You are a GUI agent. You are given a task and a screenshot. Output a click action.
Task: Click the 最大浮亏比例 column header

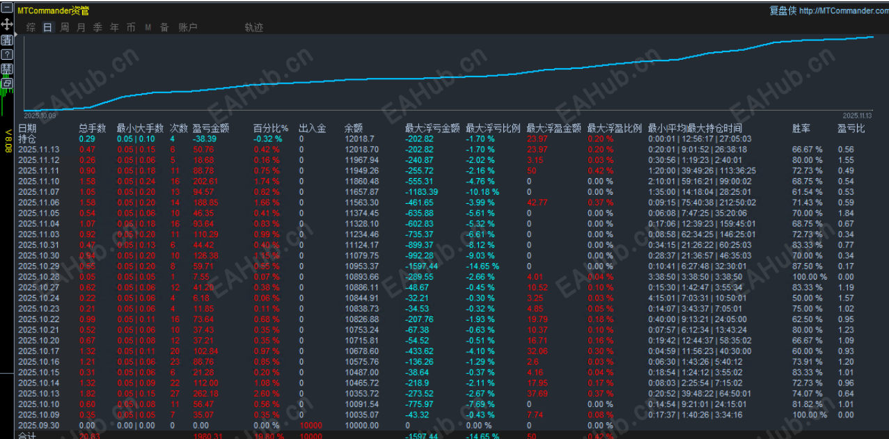[493, 128]
